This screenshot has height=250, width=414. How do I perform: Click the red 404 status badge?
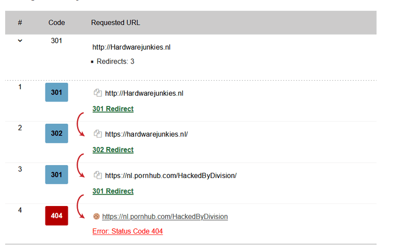pos(56,215)
